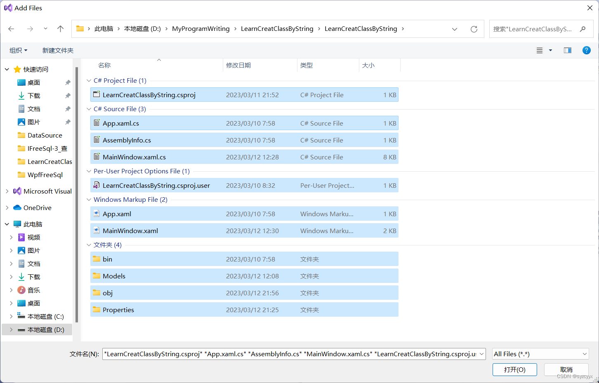599x383 pixels.
Task: Open the 组织 menu
Action: pos(18,50)
